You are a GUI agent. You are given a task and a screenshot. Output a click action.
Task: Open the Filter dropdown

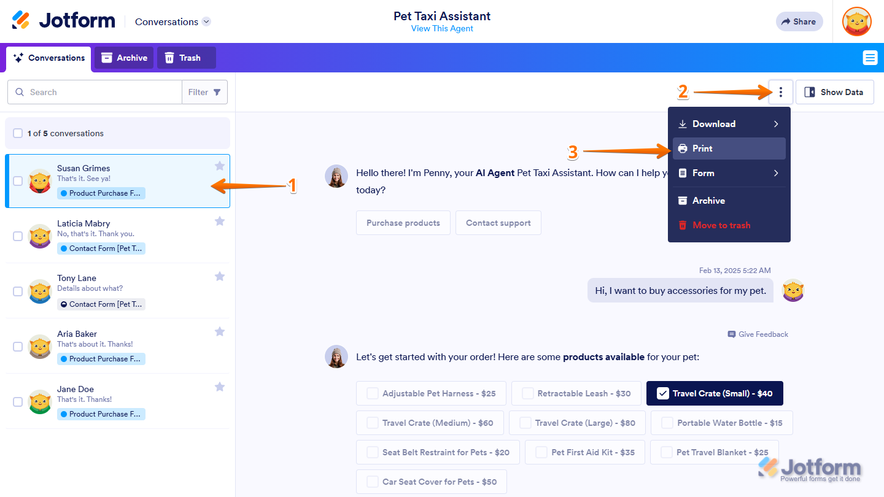(204, 92)
